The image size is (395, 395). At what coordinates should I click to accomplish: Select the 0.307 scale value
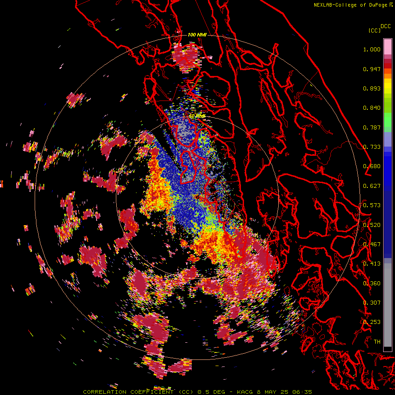[x=372, y=303]
